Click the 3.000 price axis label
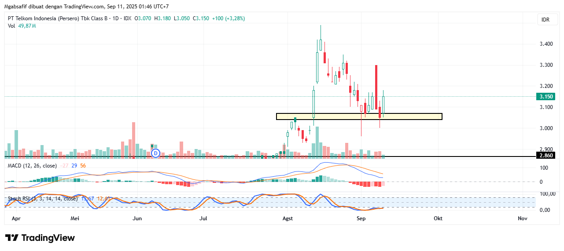The width and height of the screenshot is (564, 251). click(546, 128)
